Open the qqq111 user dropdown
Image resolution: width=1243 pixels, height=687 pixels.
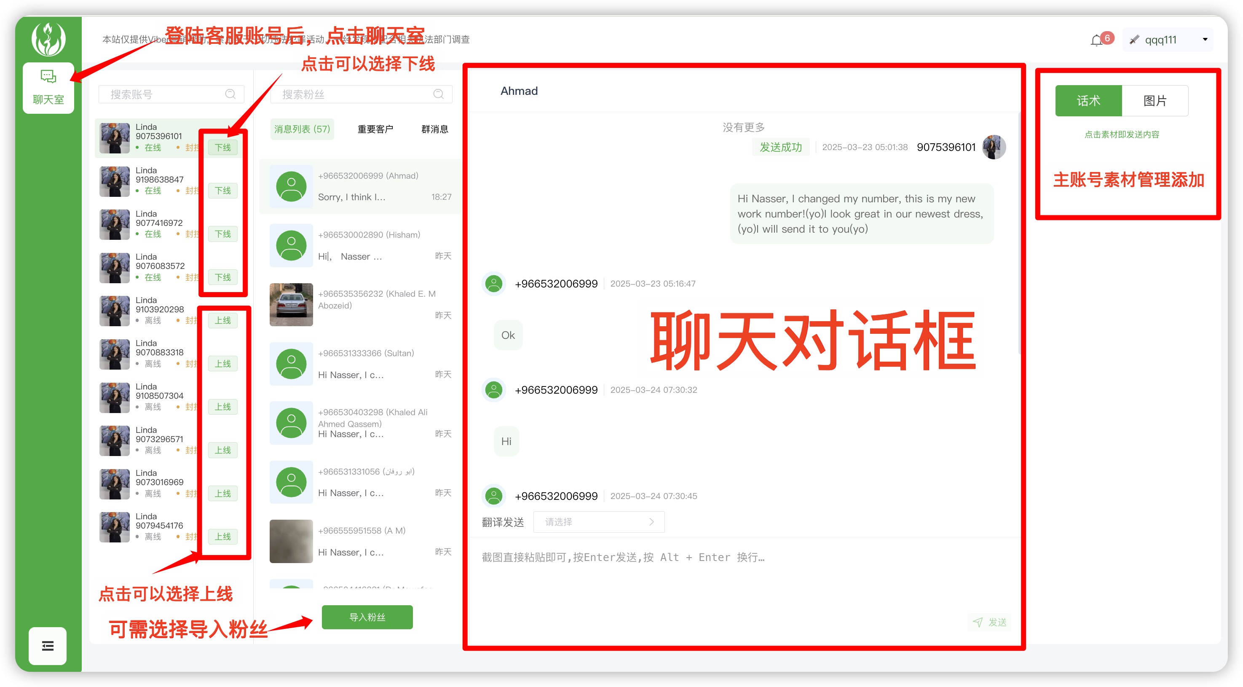click(1160, 40)
